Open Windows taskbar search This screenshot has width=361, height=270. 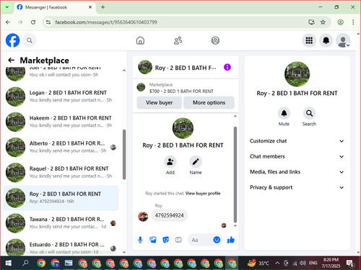25,264
